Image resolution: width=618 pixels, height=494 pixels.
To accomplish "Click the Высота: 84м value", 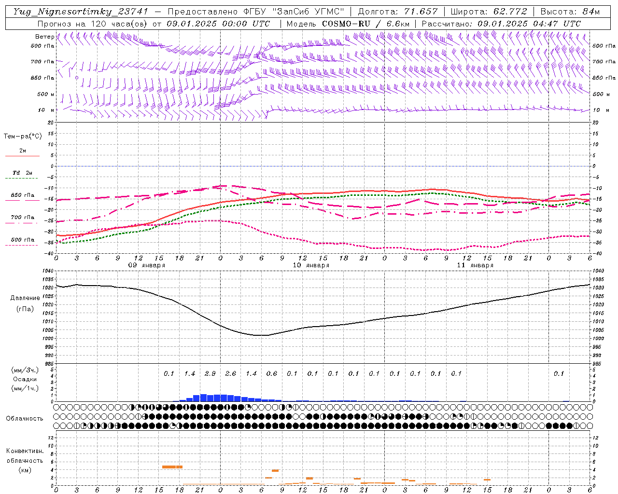I will click(x=570, y=12).
